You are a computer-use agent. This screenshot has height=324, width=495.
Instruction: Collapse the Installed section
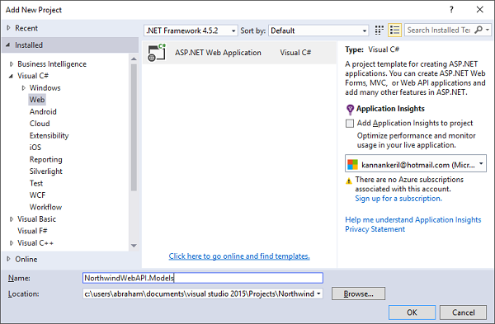pos(8,45)
